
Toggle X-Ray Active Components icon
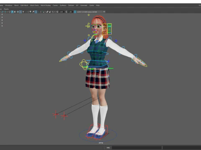[50, 12]
